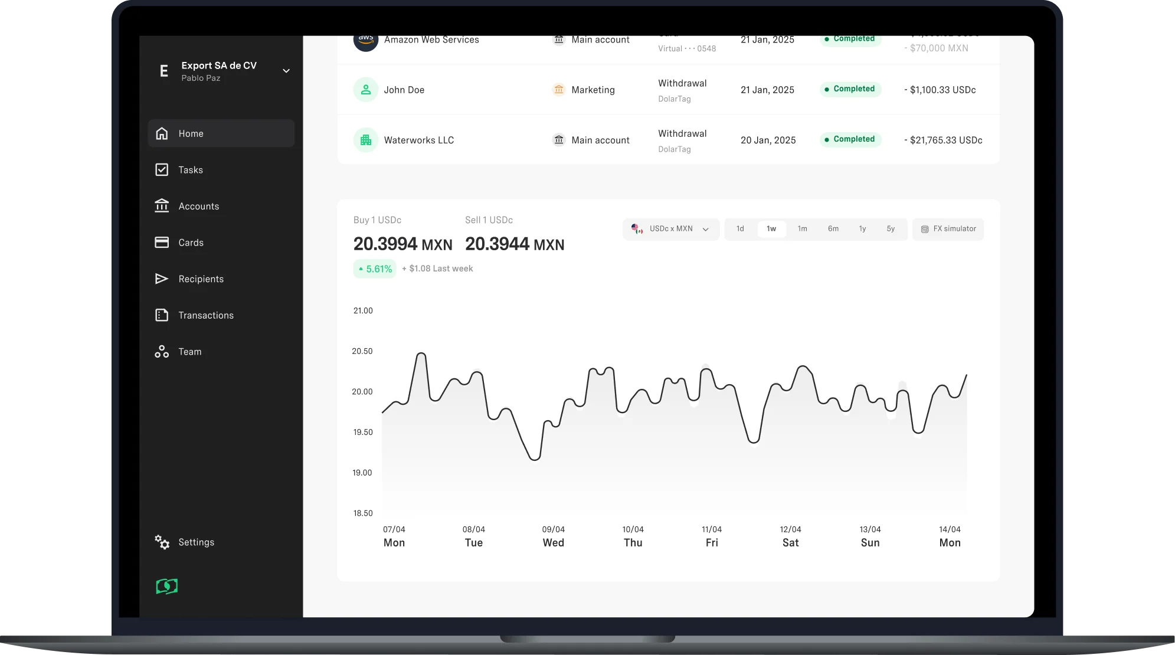Select the 5y time range
This screenshot has width=1175, height=655.
891,229
